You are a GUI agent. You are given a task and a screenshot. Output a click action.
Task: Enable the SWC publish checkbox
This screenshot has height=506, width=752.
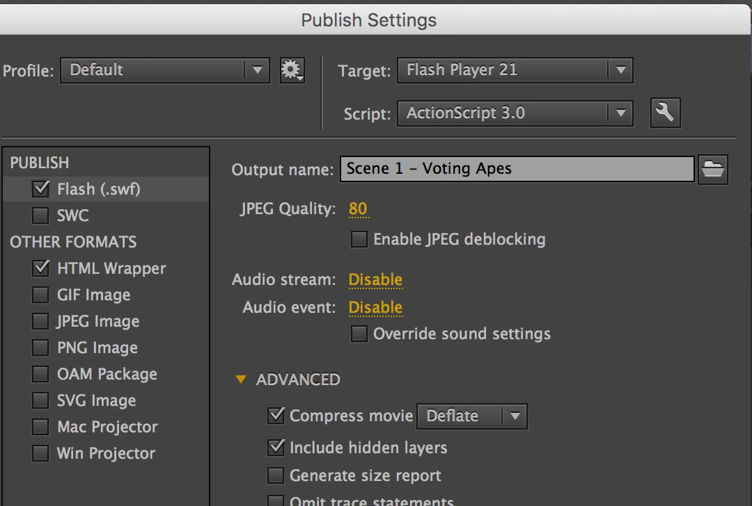[41, 215]
